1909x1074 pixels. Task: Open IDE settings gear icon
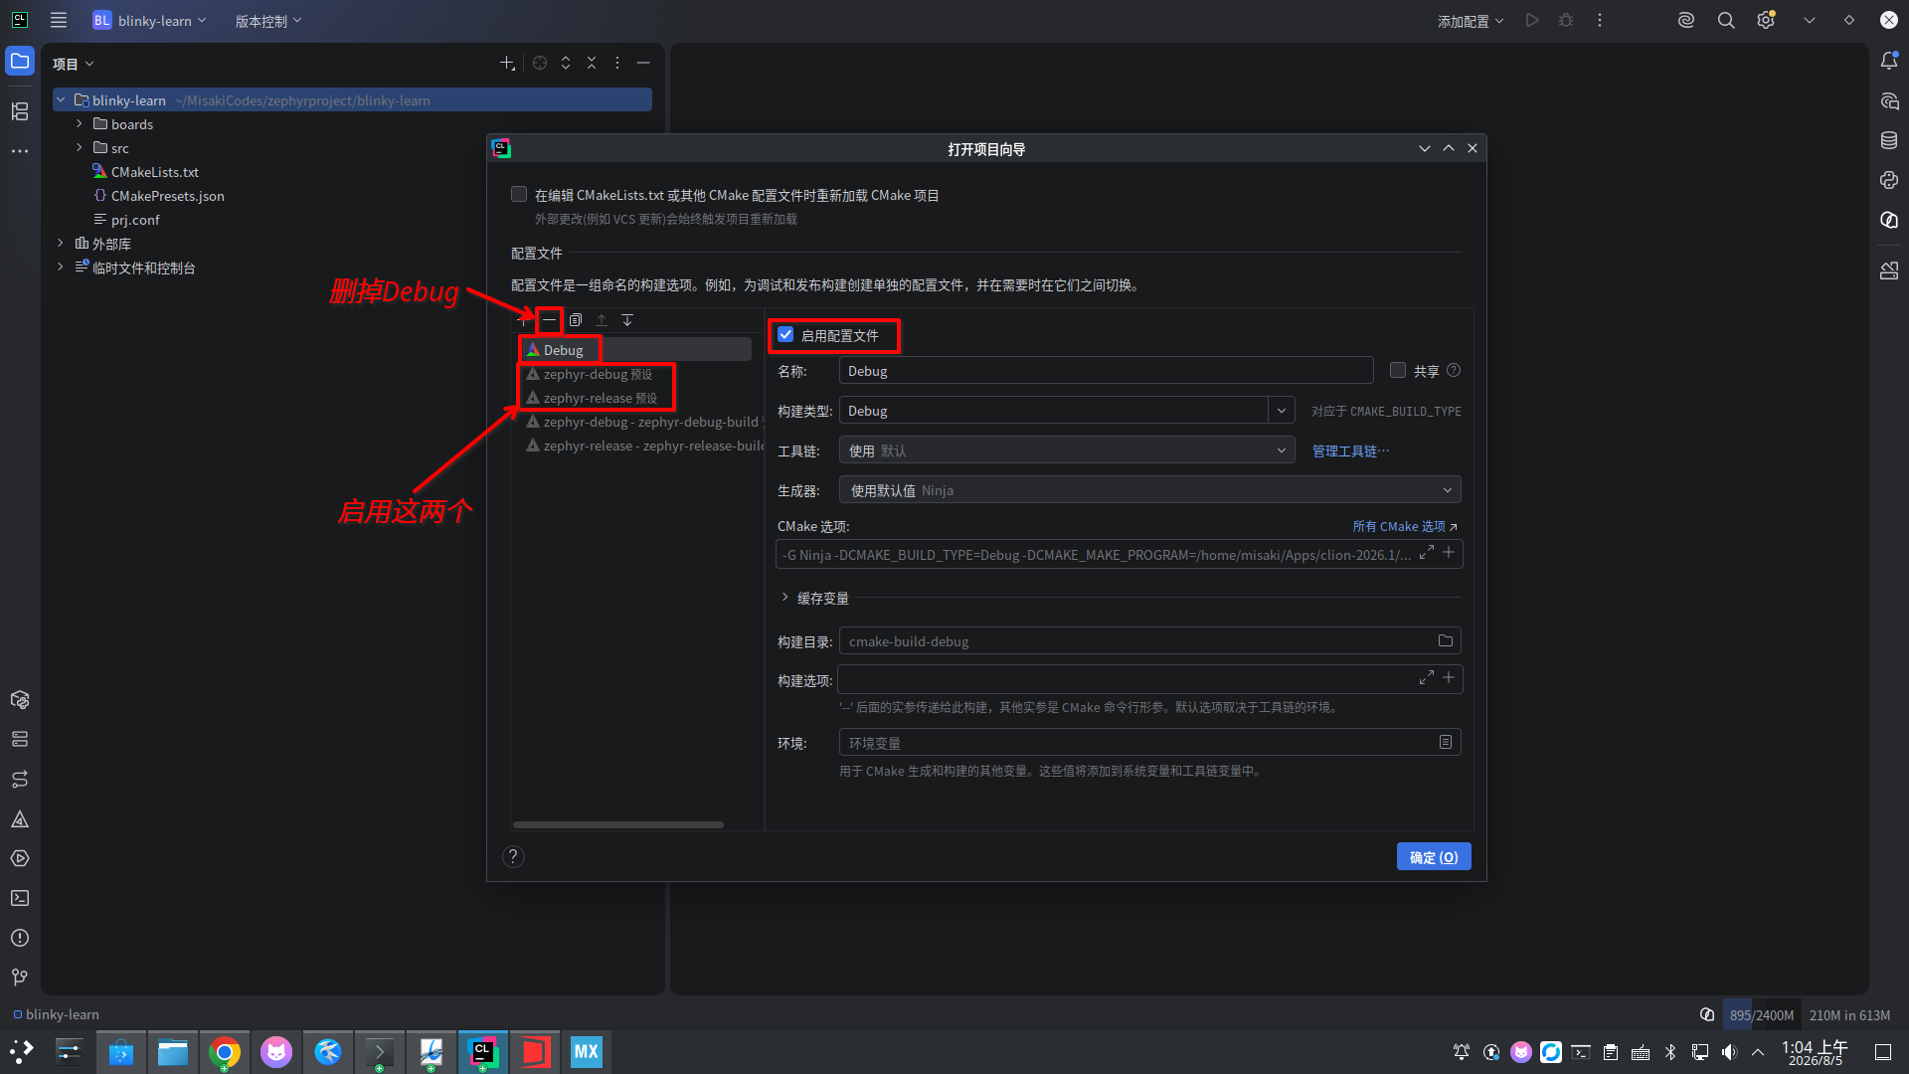coord(1766,20)
